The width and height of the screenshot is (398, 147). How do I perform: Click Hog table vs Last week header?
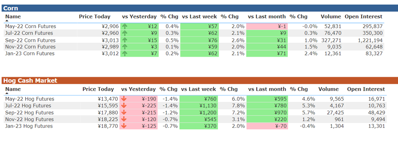198,89
